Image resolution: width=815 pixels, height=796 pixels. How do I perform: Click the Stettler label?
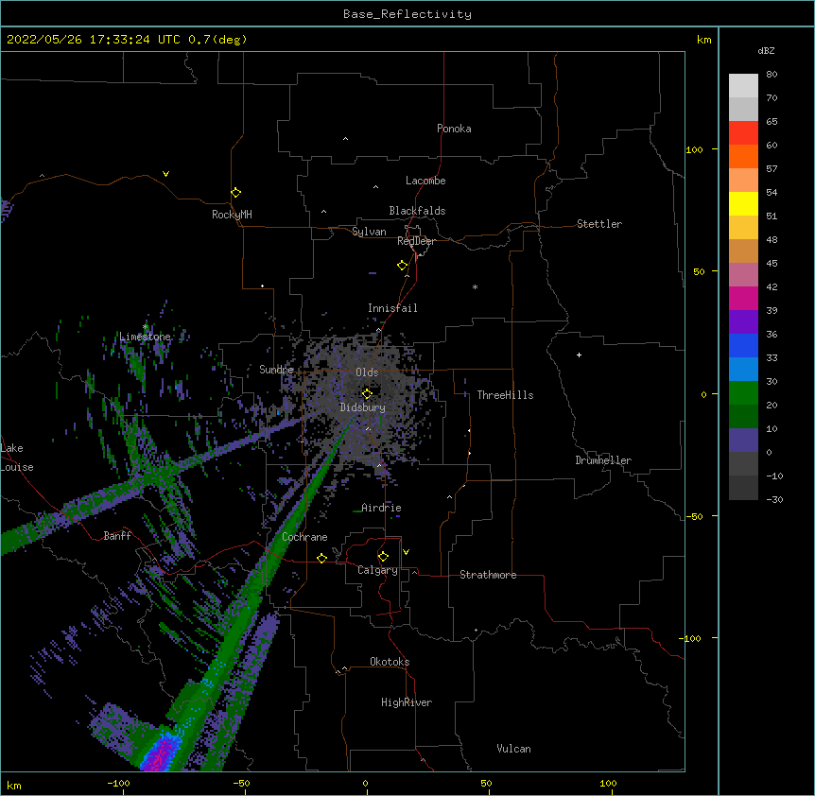(599, 224)
